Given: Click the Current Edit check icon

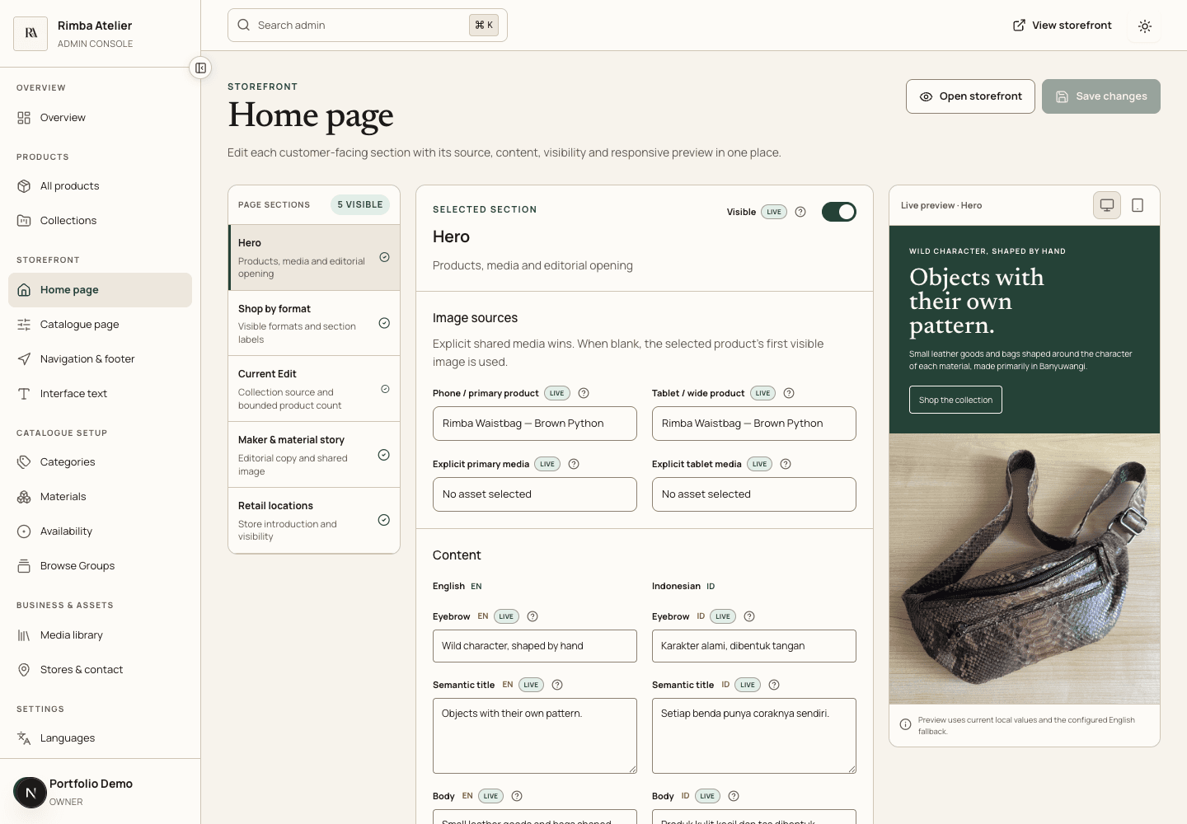Looking at the screenshot, I should [x=385, y=389].
